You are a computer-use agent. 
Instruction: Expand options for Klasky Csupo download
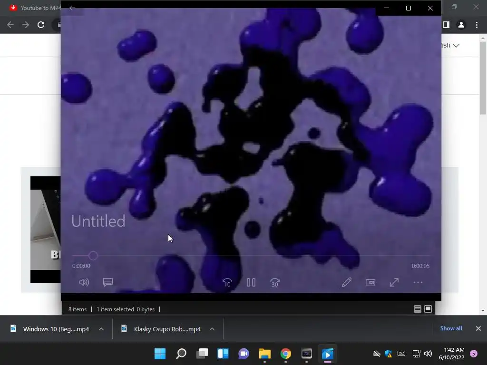click(212, 329)
